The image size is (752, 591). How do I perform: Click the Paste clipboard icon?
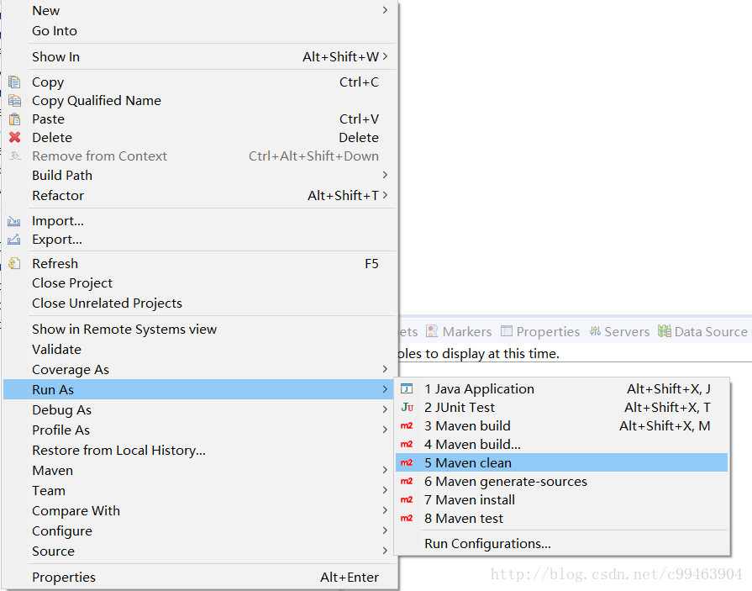point(14,119)
